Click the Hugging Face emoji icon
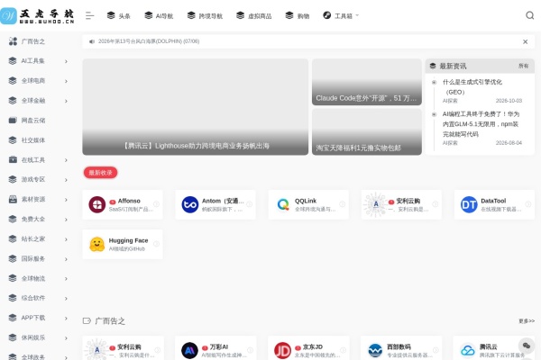This screenshot has height=360, width=541. (97, 244)
